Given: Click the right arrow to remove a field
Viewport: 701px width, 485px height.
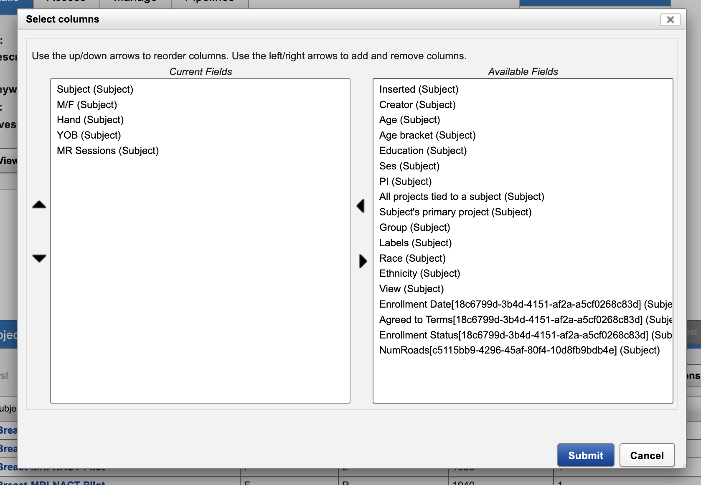Looking at the screenshot, I should click(x=363, y=261).
